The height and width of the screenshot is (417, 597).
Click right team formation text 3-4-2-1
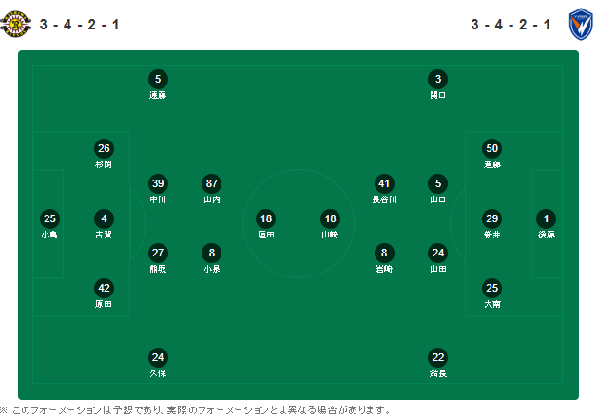pyautogui.click(x=510, y=25)
